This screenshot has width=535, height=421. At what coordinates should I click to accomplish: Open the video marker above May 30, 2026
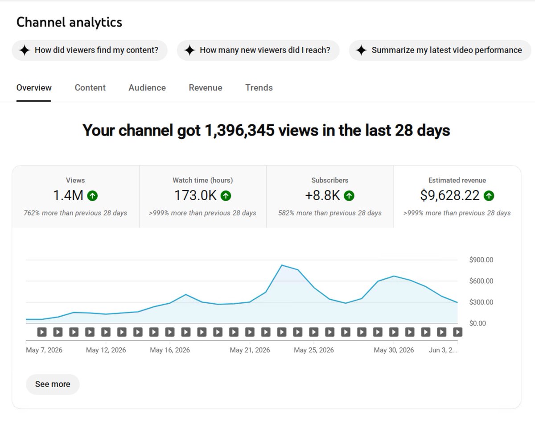click(x=394, y=332)
